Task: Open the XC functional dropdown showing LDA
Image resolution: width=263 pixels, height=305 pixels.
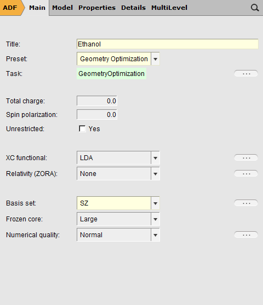Action: [118, 158]
